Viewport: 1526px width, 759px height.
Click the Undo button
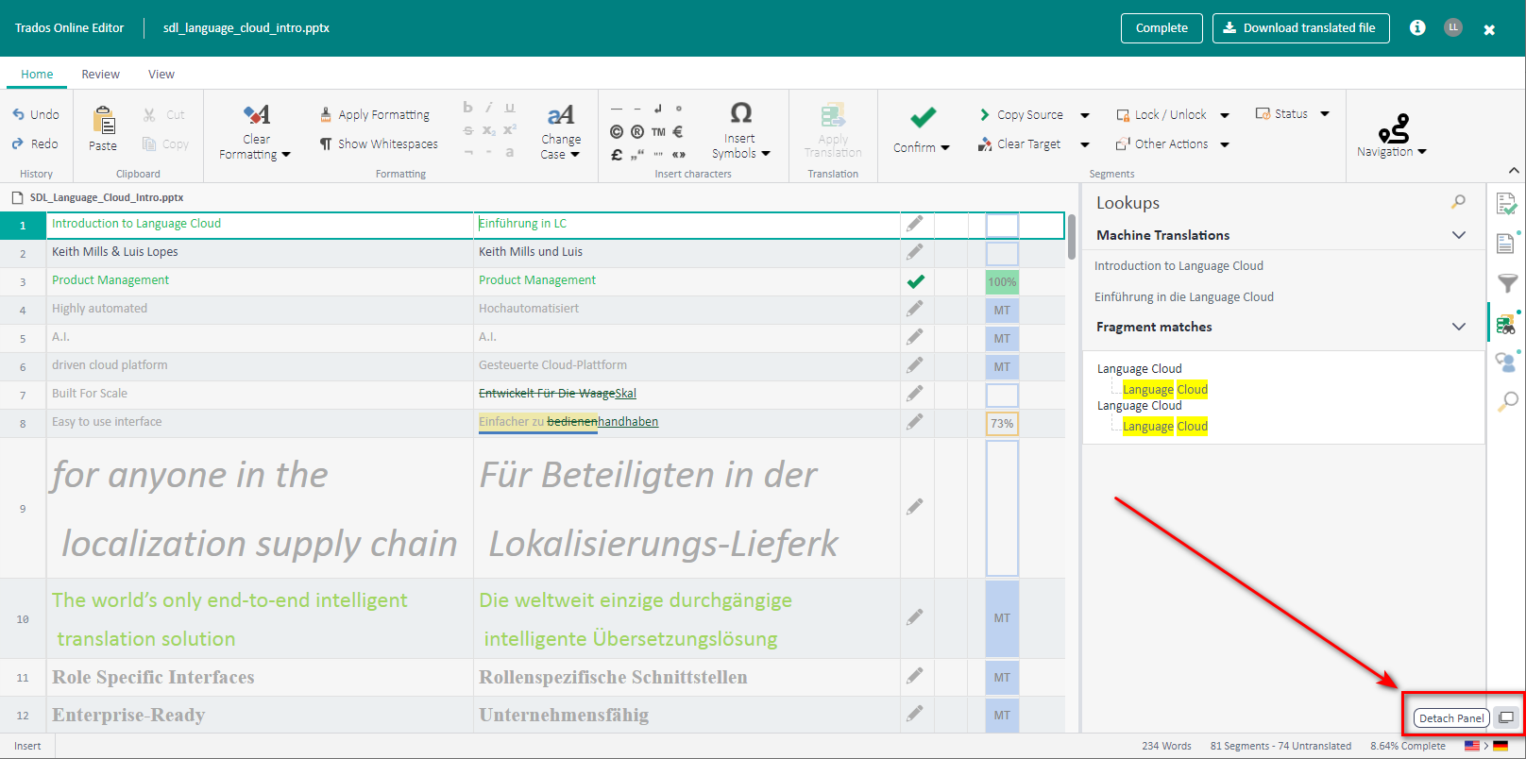(x=36, y=114)
